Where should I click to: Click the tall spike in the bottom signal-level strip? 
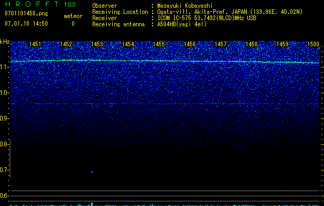tap(92, 204)
